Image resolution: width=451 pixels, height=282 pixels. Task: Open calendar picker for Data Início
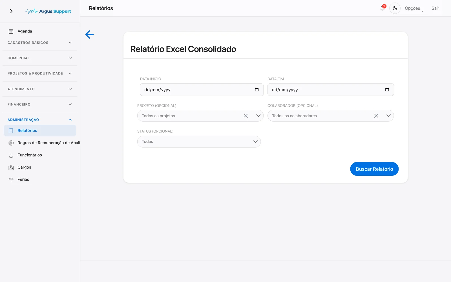257,90
